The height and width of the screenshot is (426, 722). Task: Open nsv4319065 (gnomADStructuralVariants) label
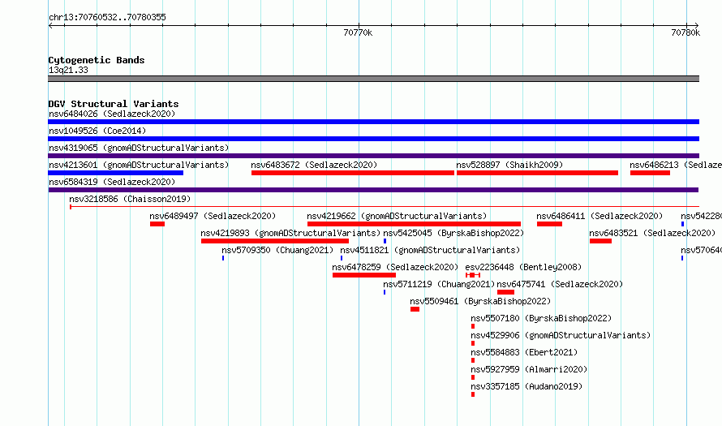click(x=139, y=148)
